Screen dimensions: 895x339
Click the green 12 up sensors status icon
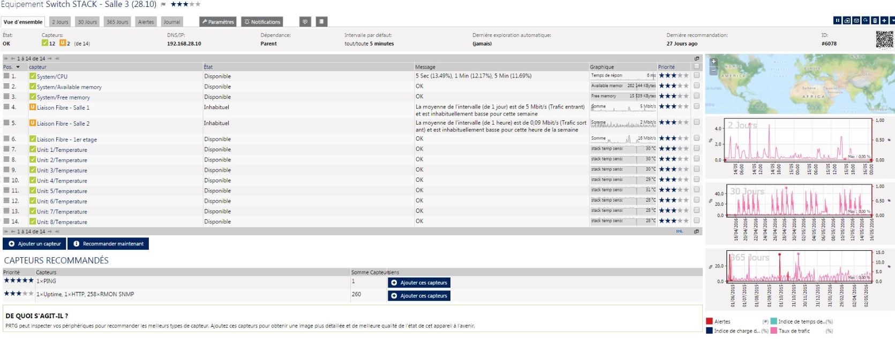45,43
